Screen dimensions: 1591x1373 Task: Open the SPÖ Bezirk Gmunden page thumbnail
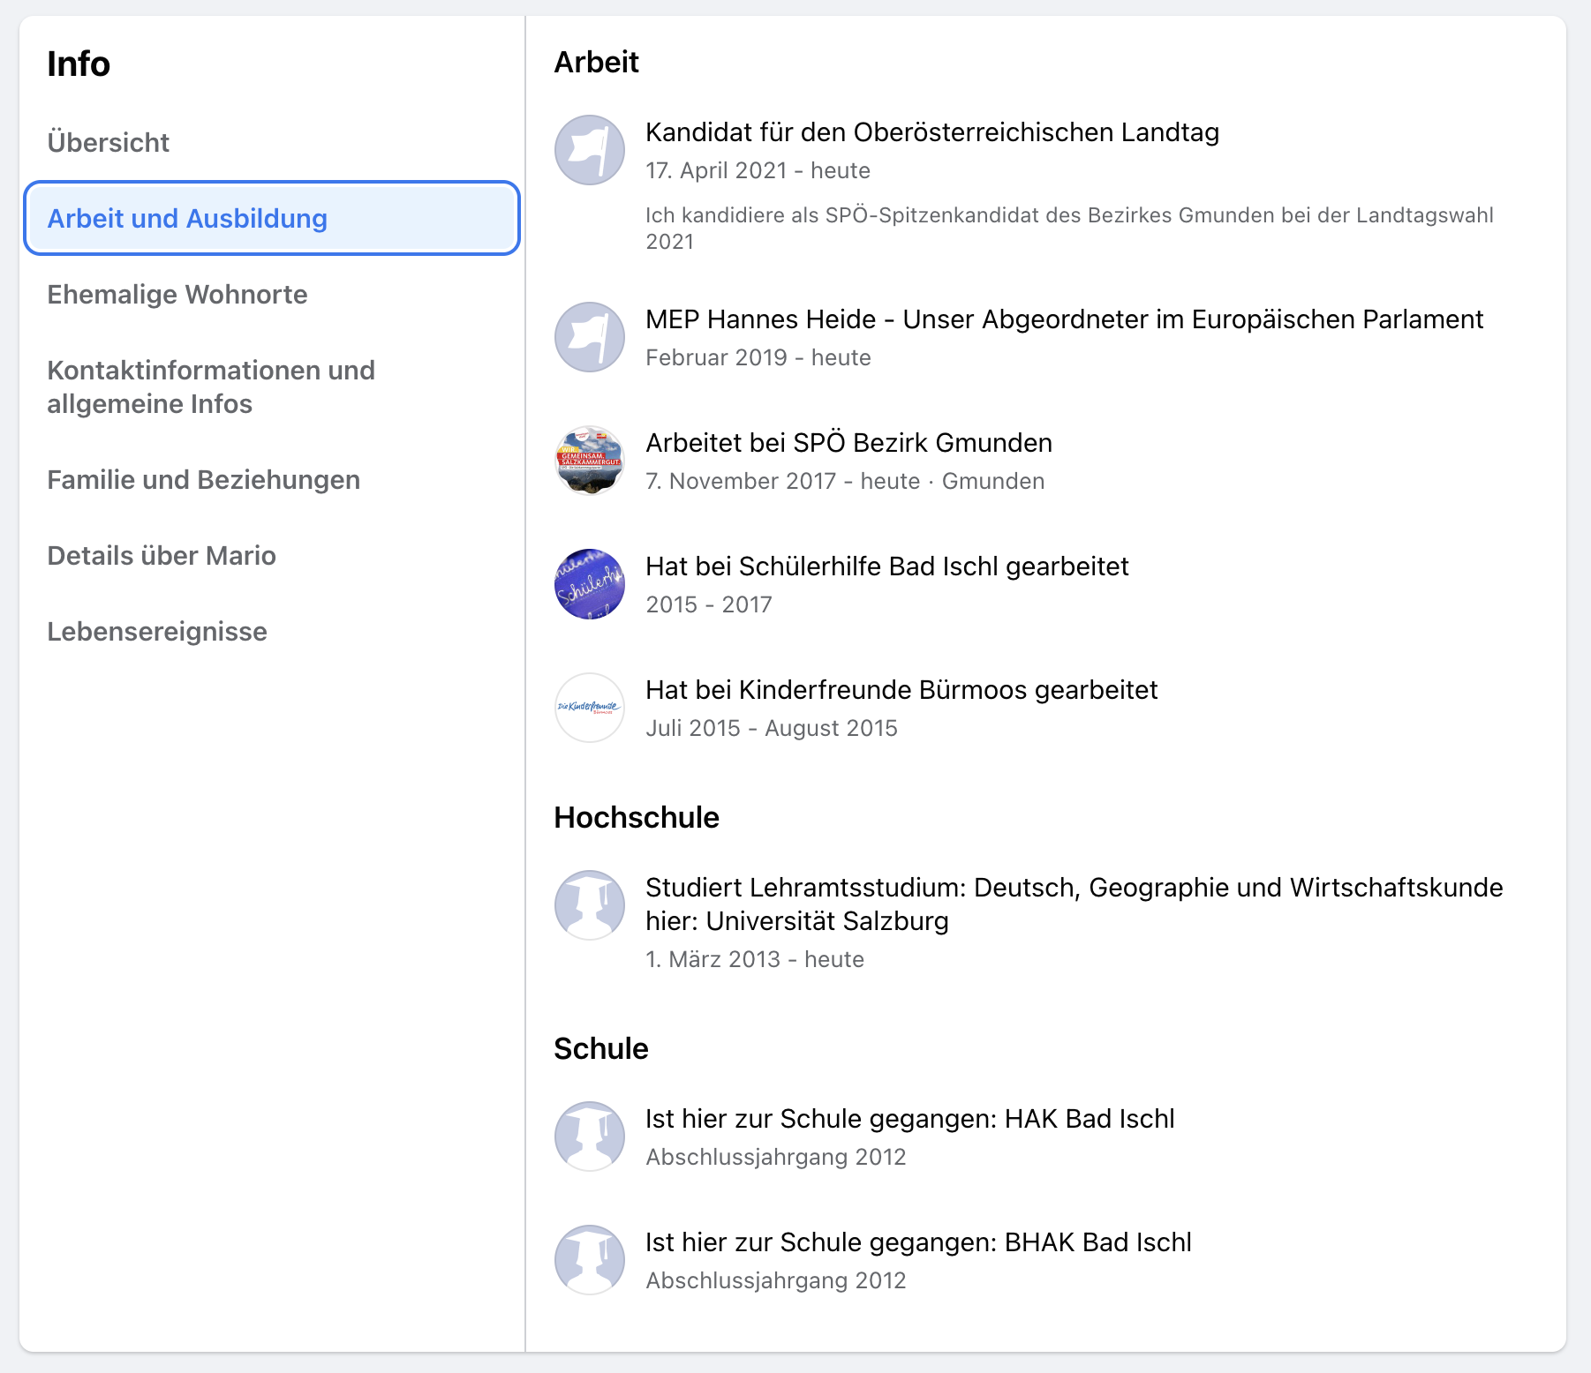(x=590, y=461)
